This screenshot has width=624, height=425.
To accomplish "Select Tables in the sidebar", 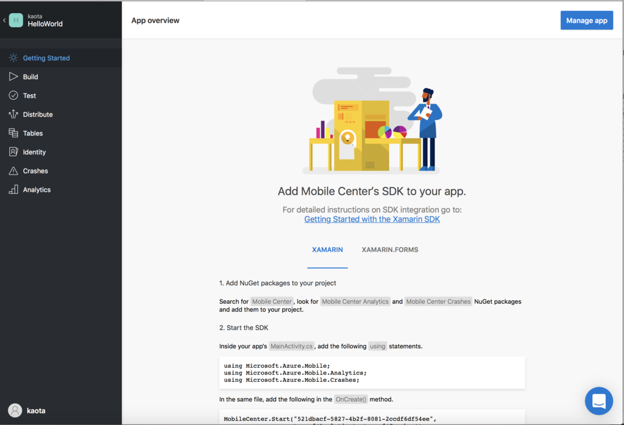I will [61, 133].
